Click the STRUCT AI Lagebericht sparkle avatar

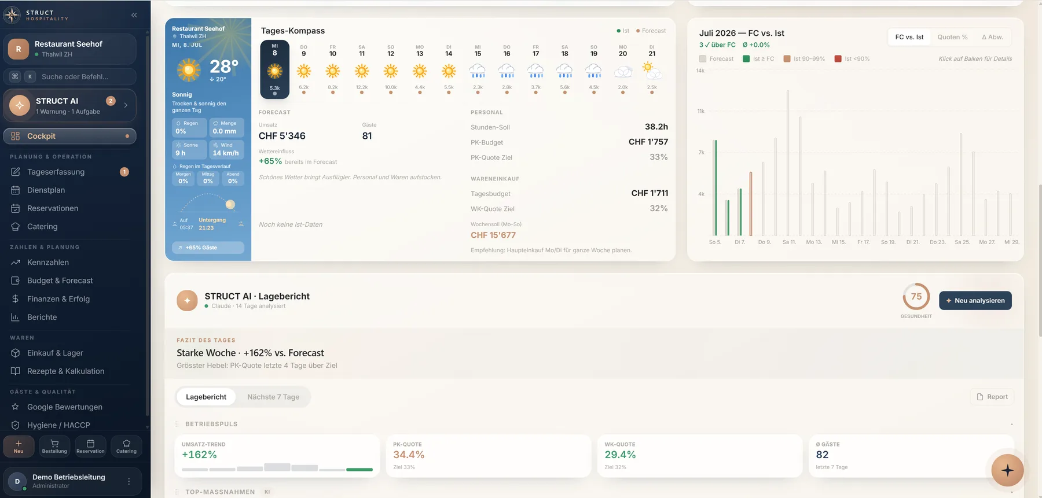[187, 301]
